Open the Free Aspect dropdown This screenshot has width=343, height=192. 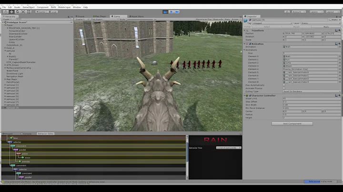click(104, 19)
